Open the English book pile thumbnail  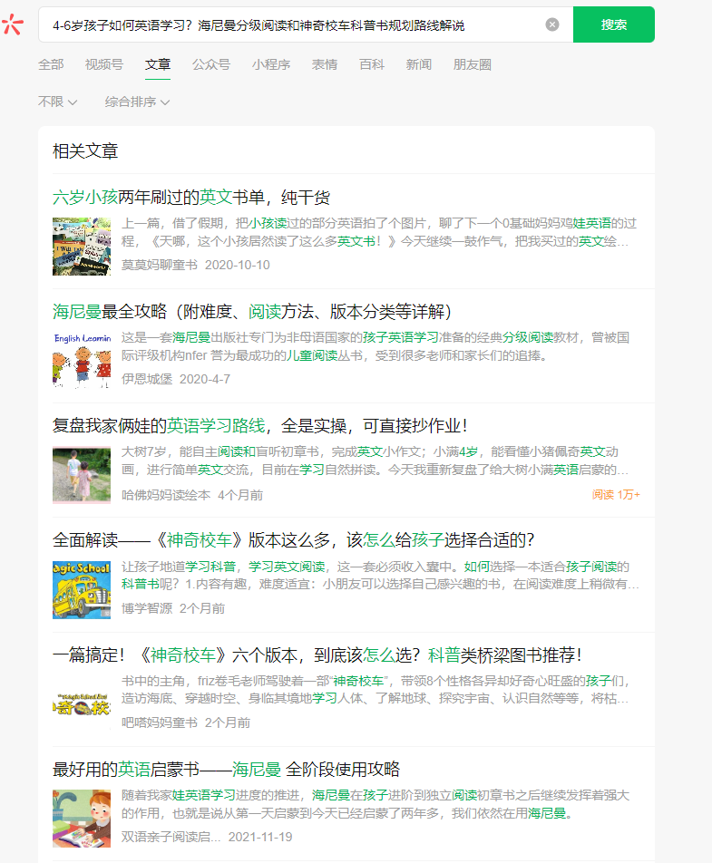click(82, 246)
